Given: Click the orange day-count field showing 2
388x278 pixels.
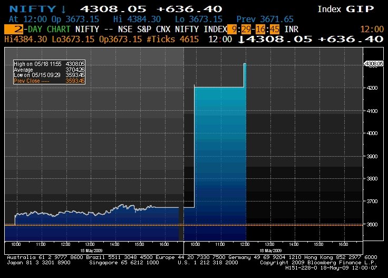Looking at the screenshot, I should pos(14,29).
